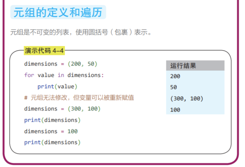
Task: Select output value 200 in the results
Action: [175, 76]
